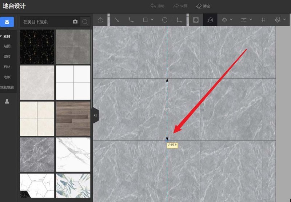Select the circle drawing tool
Viewport: 291px width, 202px height.
pos(165,20)
